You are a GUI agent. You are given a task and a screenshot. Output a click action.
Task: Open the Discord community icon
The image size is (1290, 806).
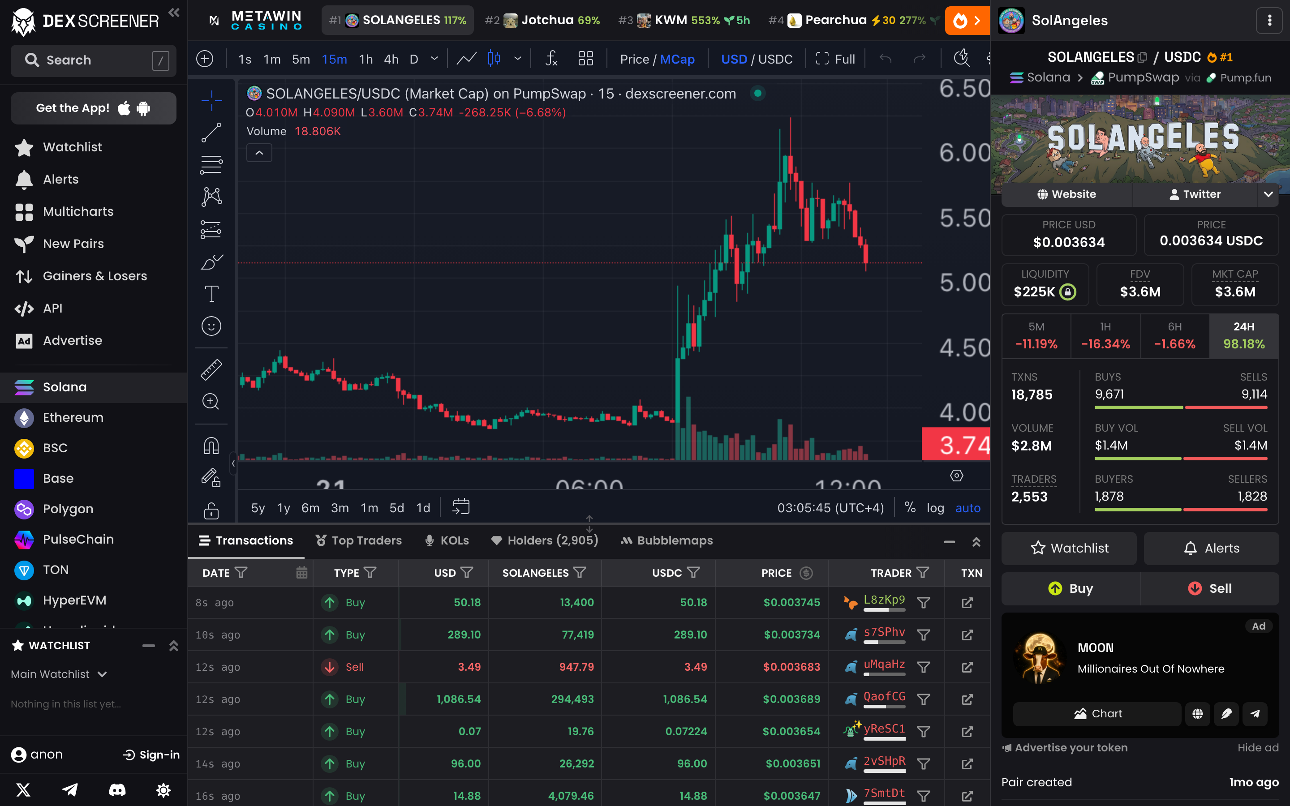[117, 790]
